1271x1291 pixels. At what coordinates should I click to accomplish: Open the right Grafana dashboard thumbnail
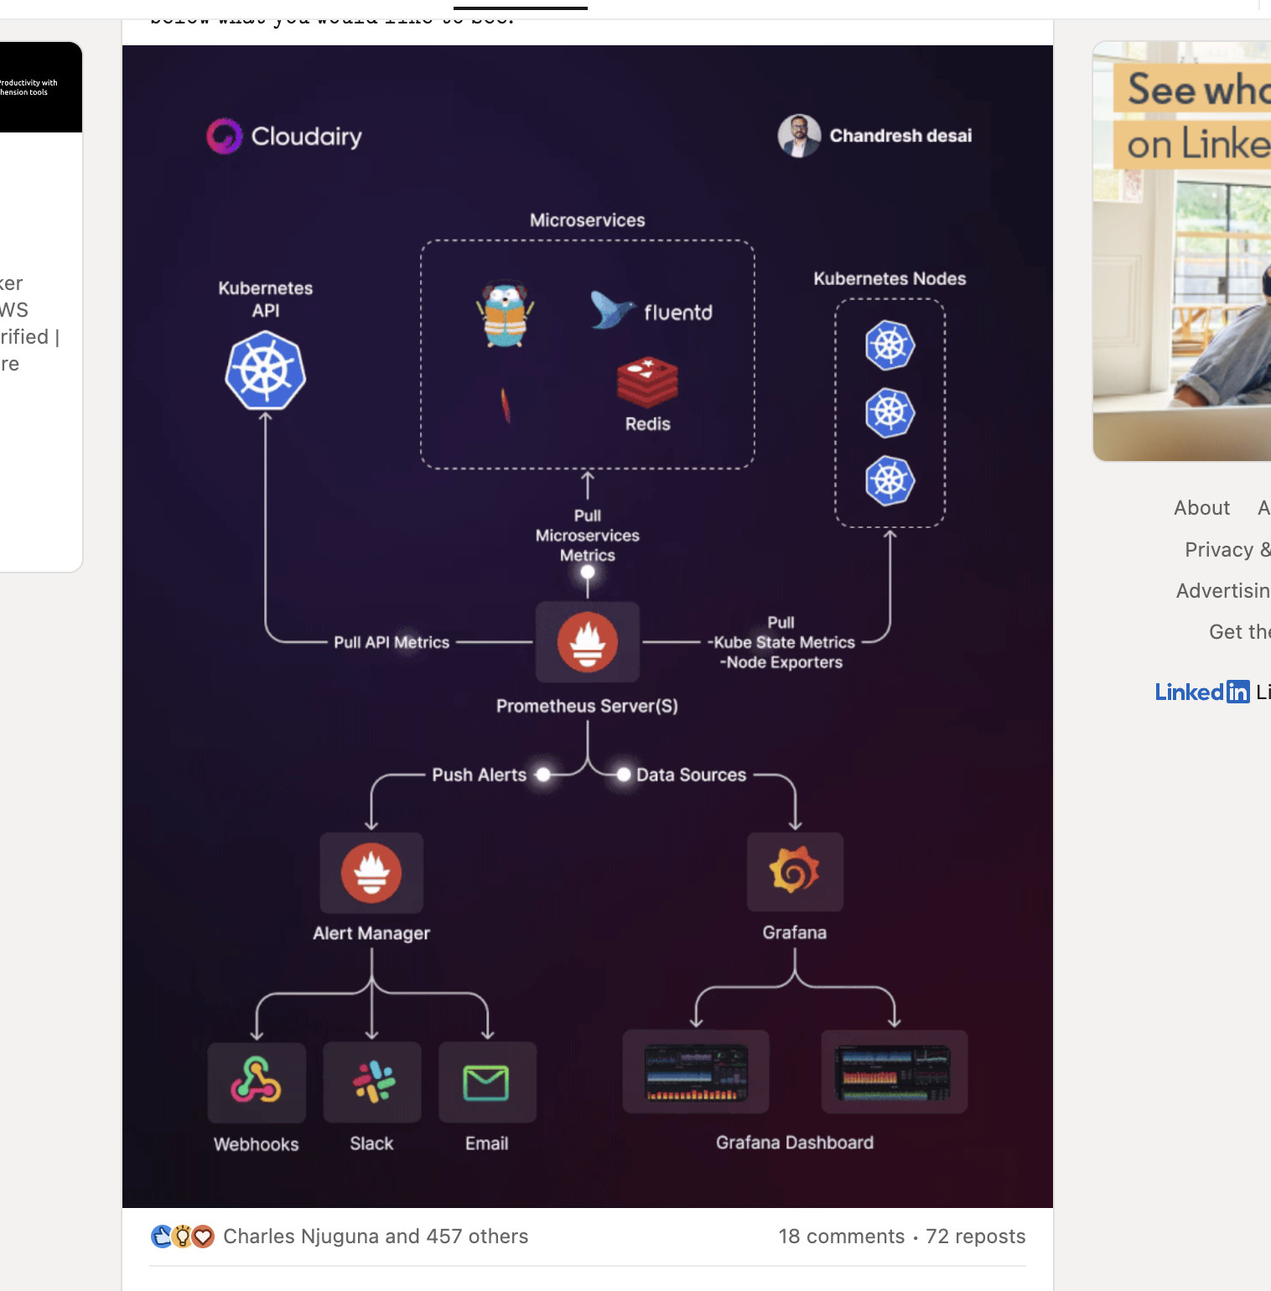coord(894,1072)
